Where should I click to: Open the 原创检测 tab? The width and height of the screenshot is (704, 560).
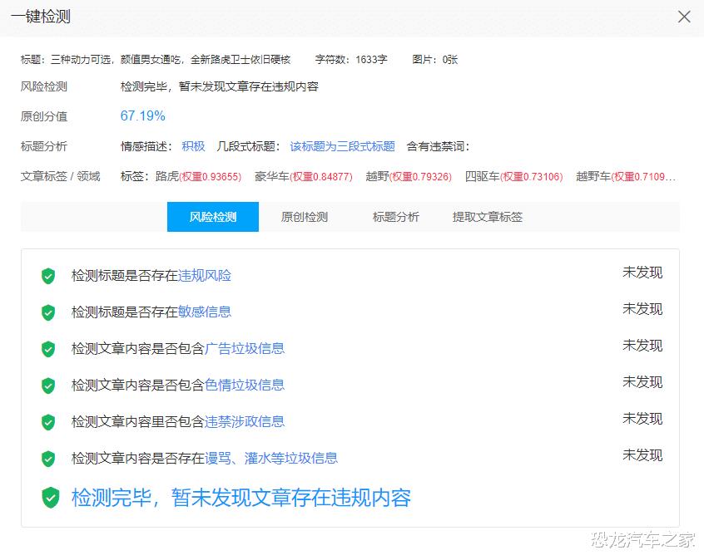click(x=305, y=217)
